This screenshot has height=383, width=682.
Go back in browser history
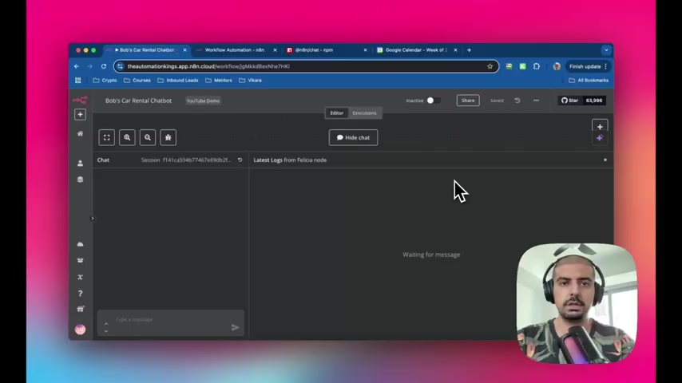pos(77,66)
